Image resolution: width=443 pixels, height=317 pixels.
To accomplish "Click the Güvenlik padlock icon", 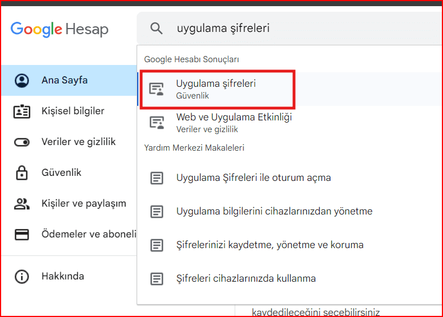I will pos(22,173).
